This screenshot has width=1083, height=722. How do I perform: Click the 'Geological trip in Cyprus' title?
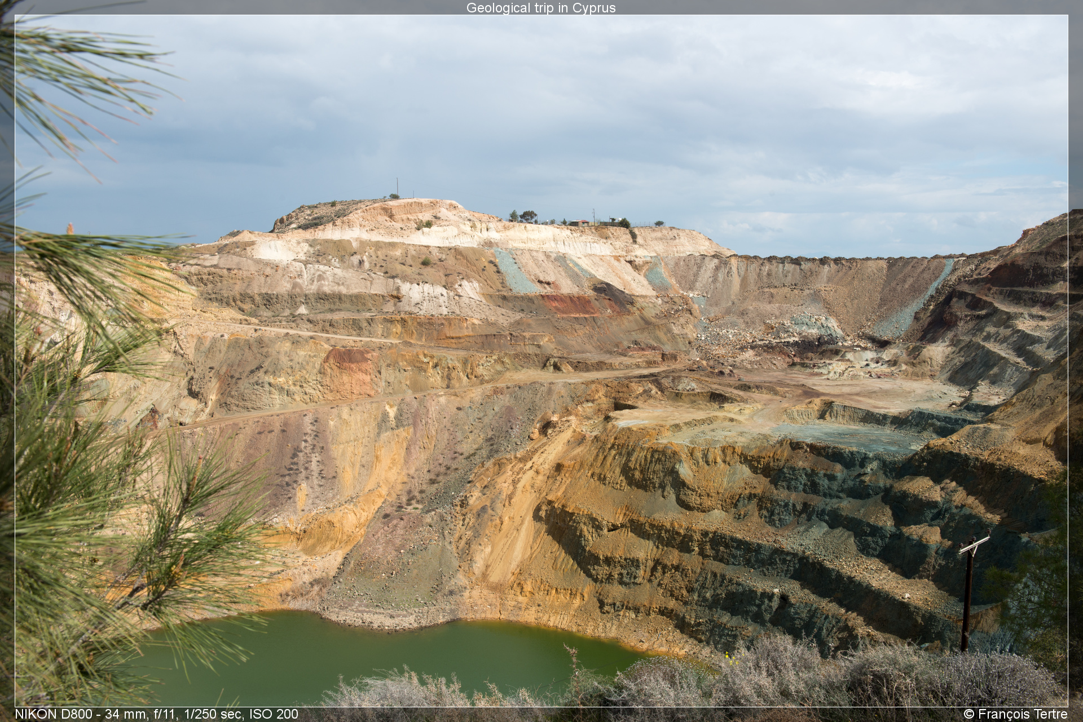(541, 8)
